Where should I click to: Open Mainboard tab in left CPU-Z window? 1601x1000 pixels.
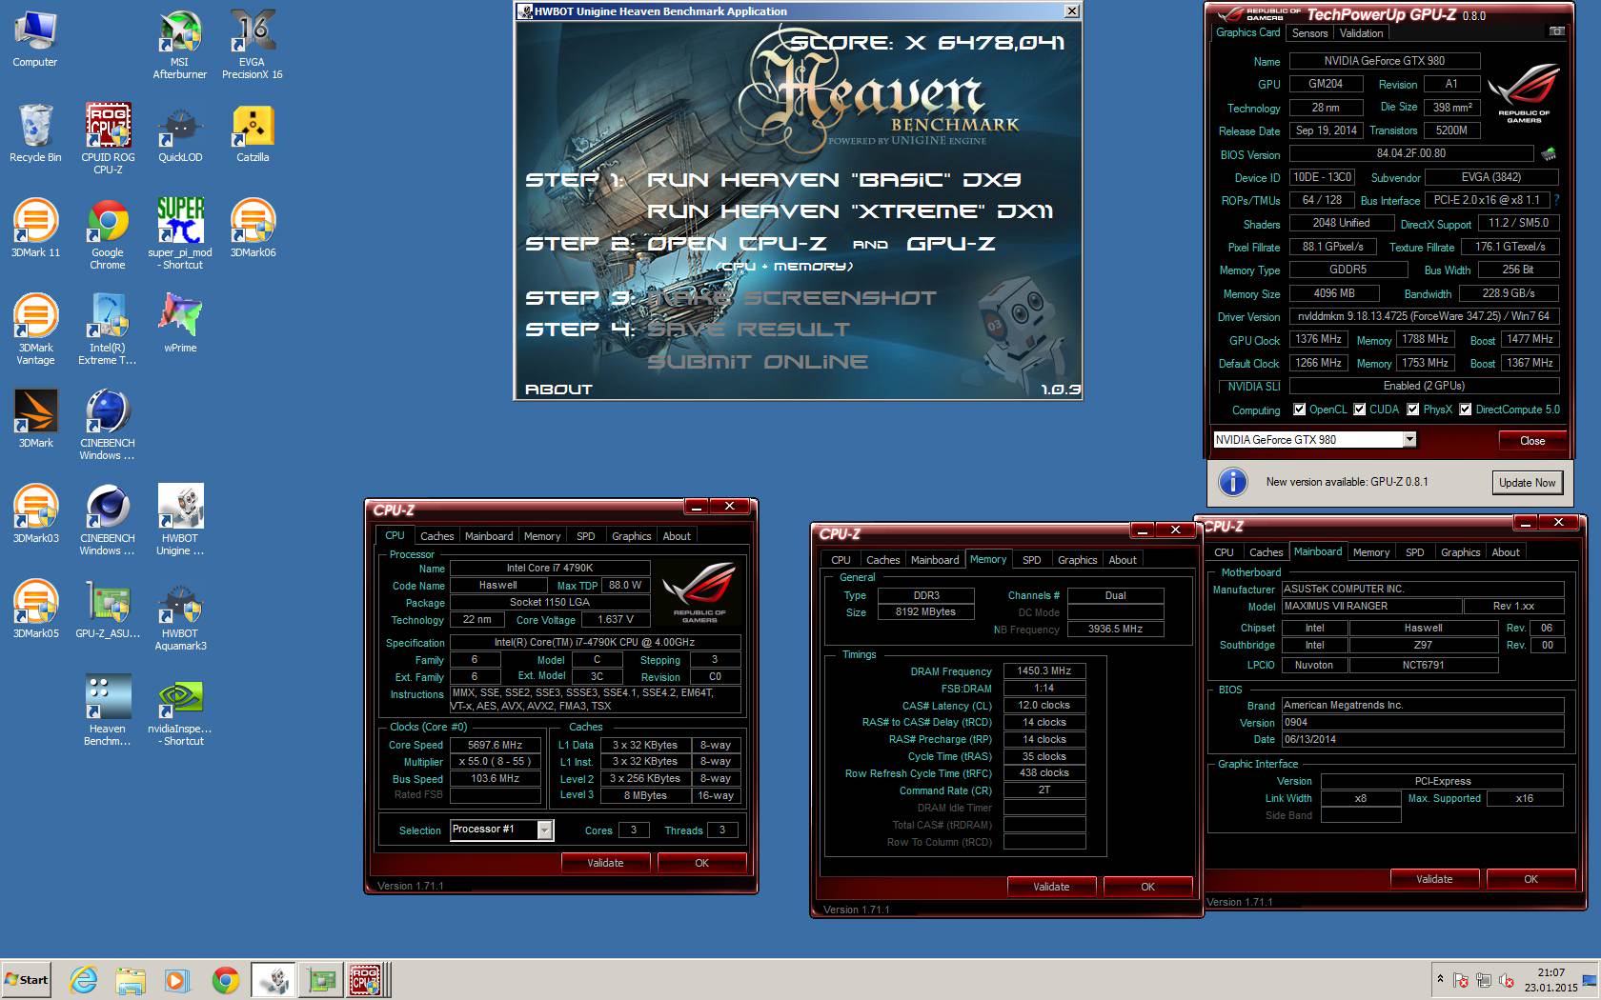click(489, 536)
